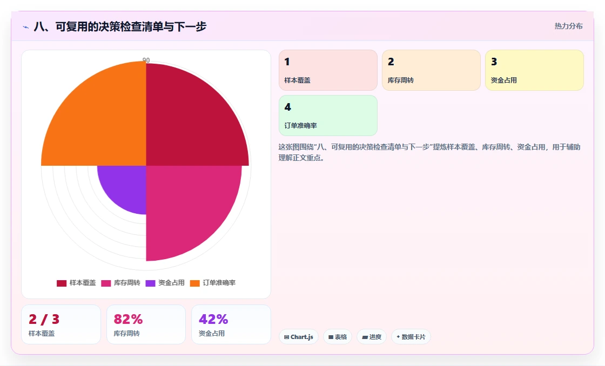
Task: Click the 热力分布 label in the header
Action: [568, 26]
